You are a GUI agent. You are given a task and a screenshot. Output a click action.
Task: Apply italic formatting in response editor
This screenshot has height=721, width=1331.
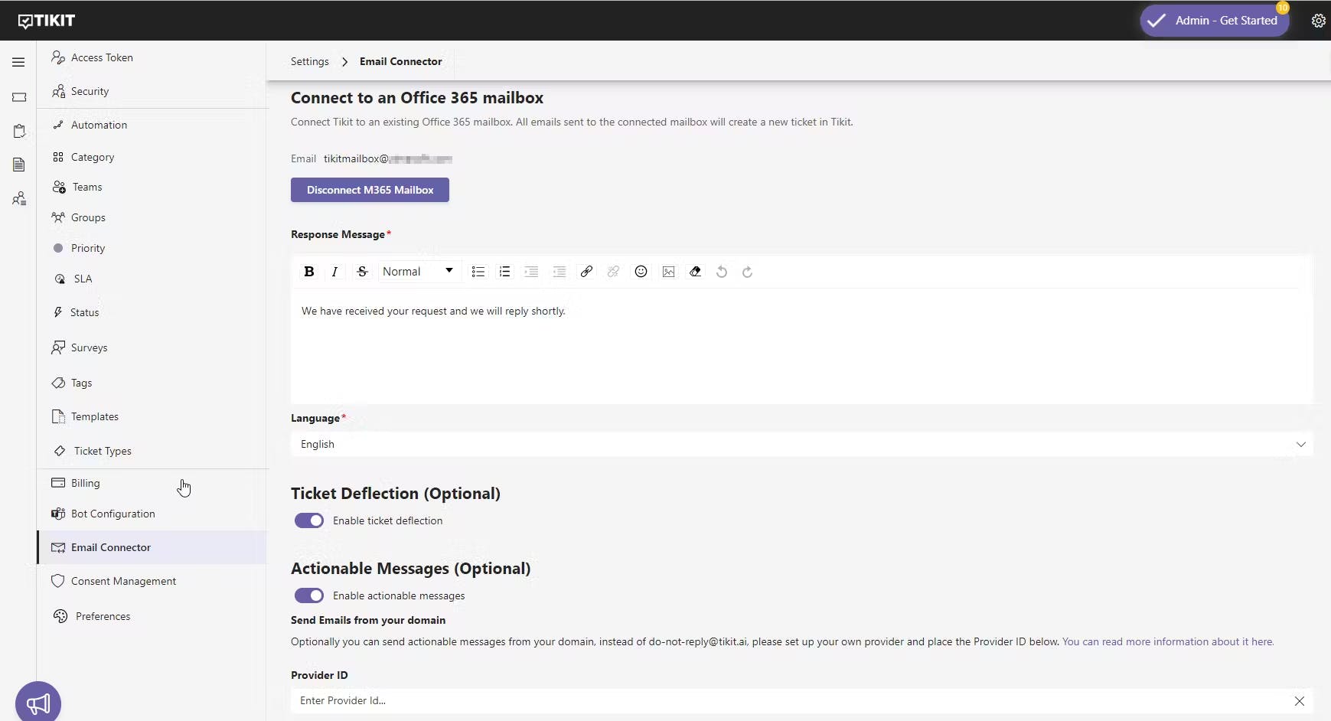[x=334, y=272]
